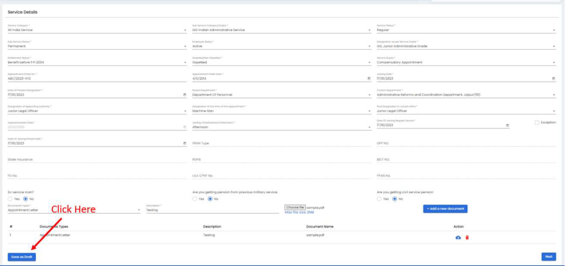Expand Post Designation in current office dropdown
The height and width of the screenshot is (266, 565).
click(x=466, y=111)
